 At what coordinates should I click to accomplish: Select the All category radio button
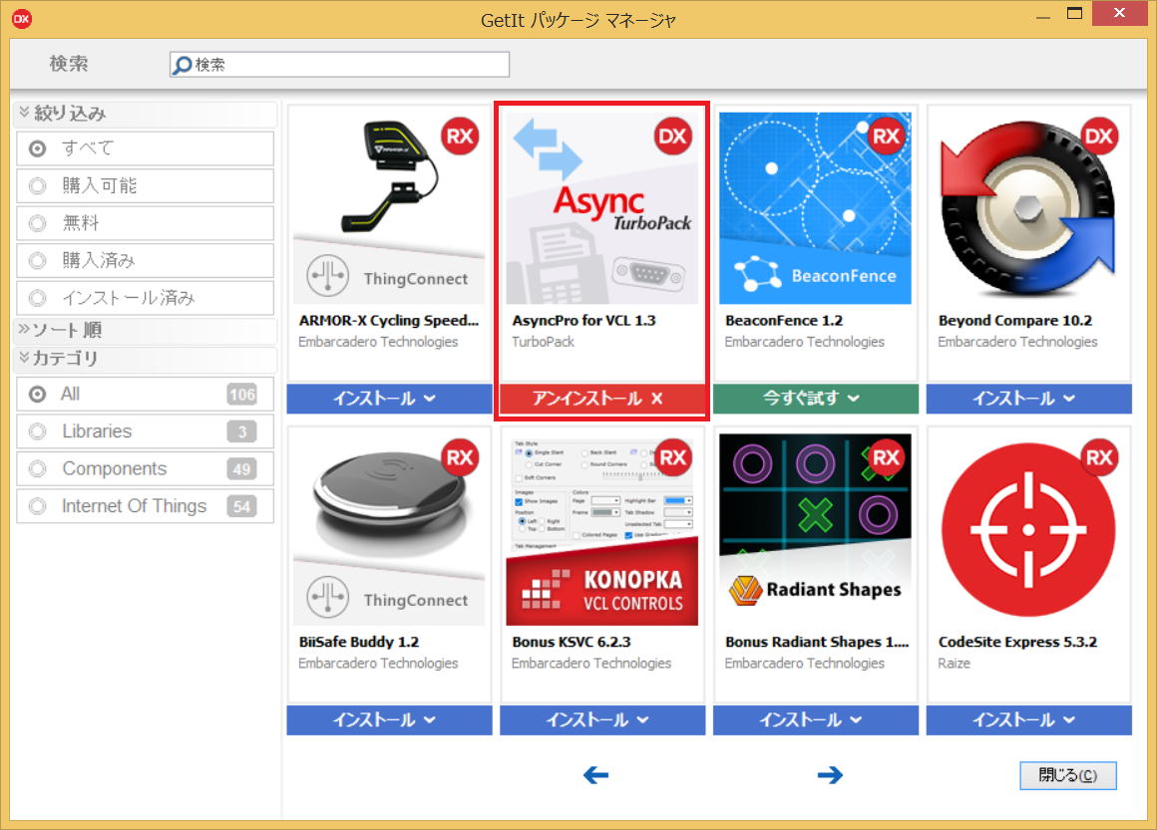[x=37, y=395]
